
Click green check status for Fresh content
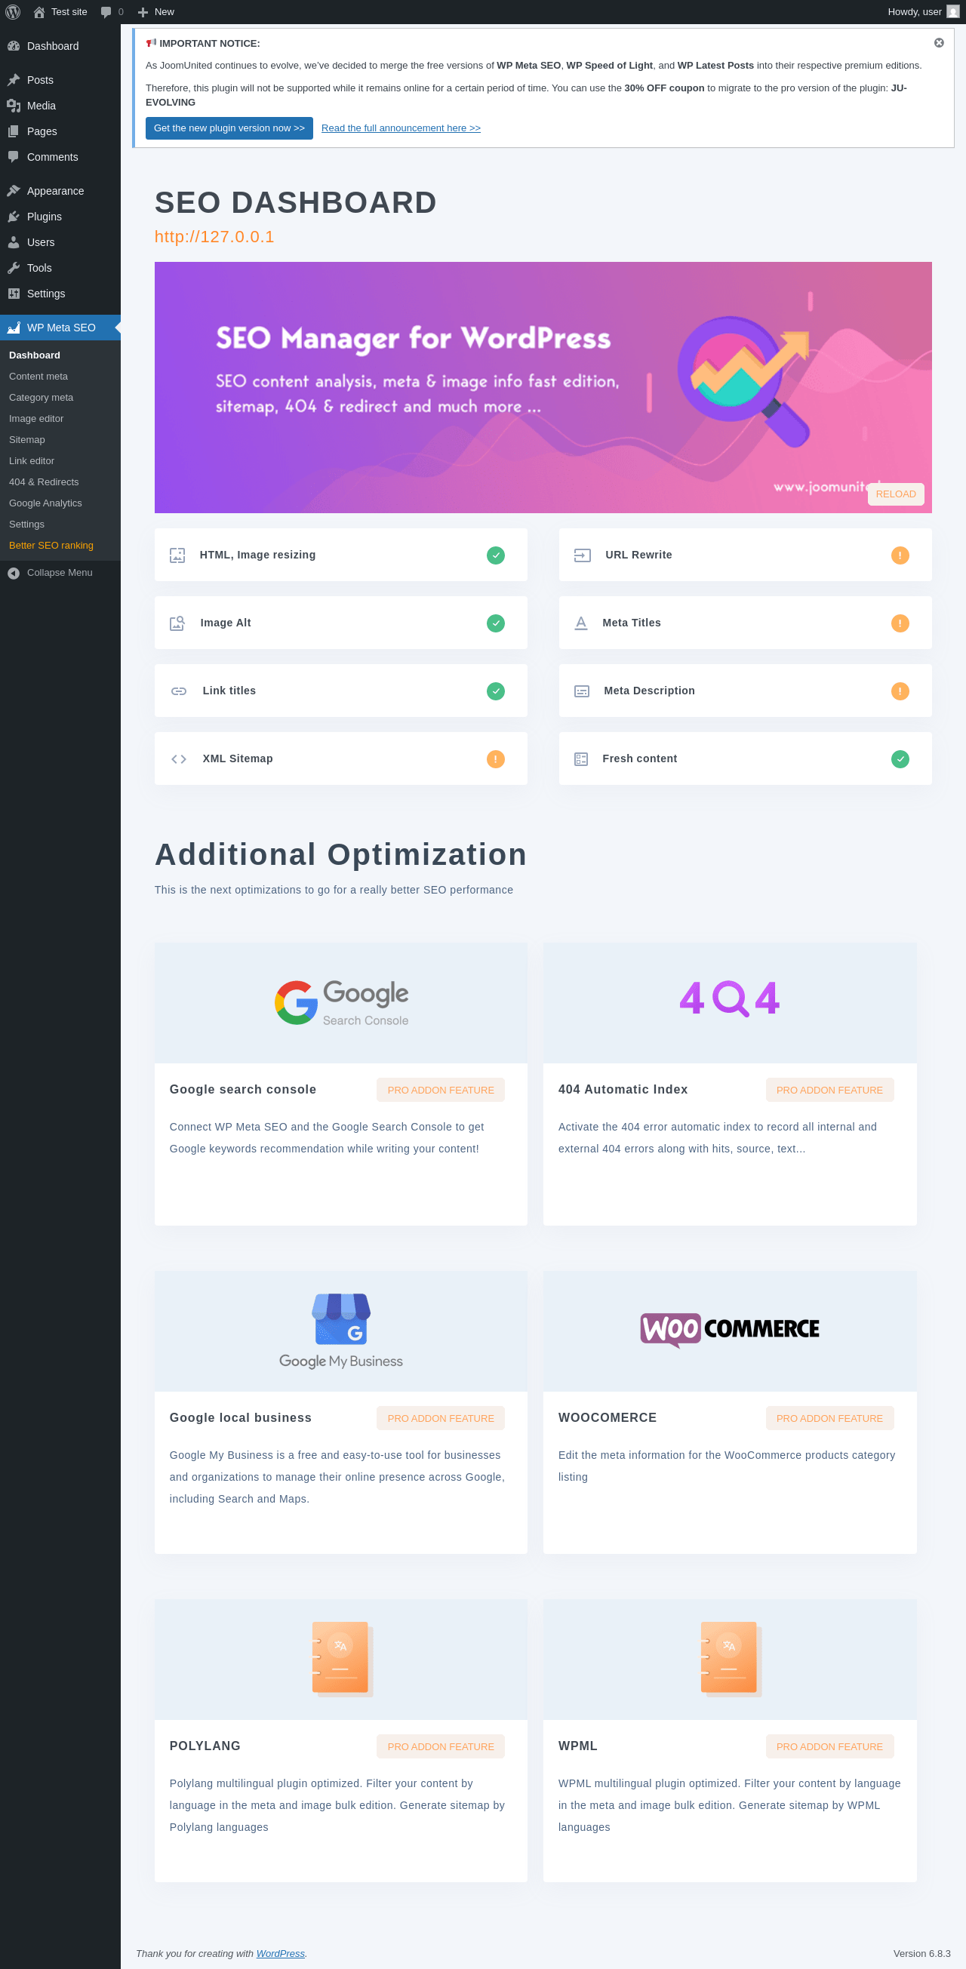(x=900, y=759)
